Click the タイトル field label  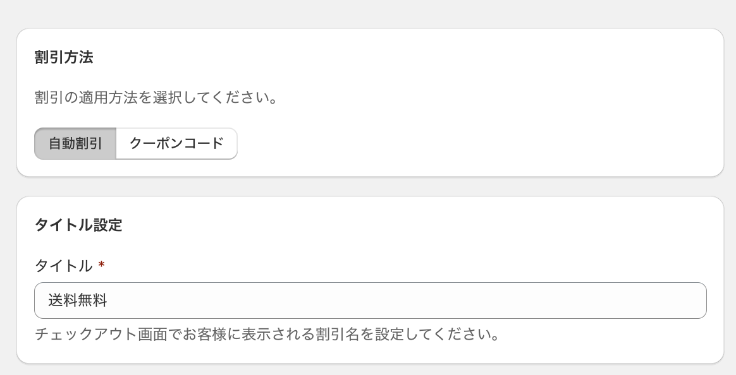64,266
